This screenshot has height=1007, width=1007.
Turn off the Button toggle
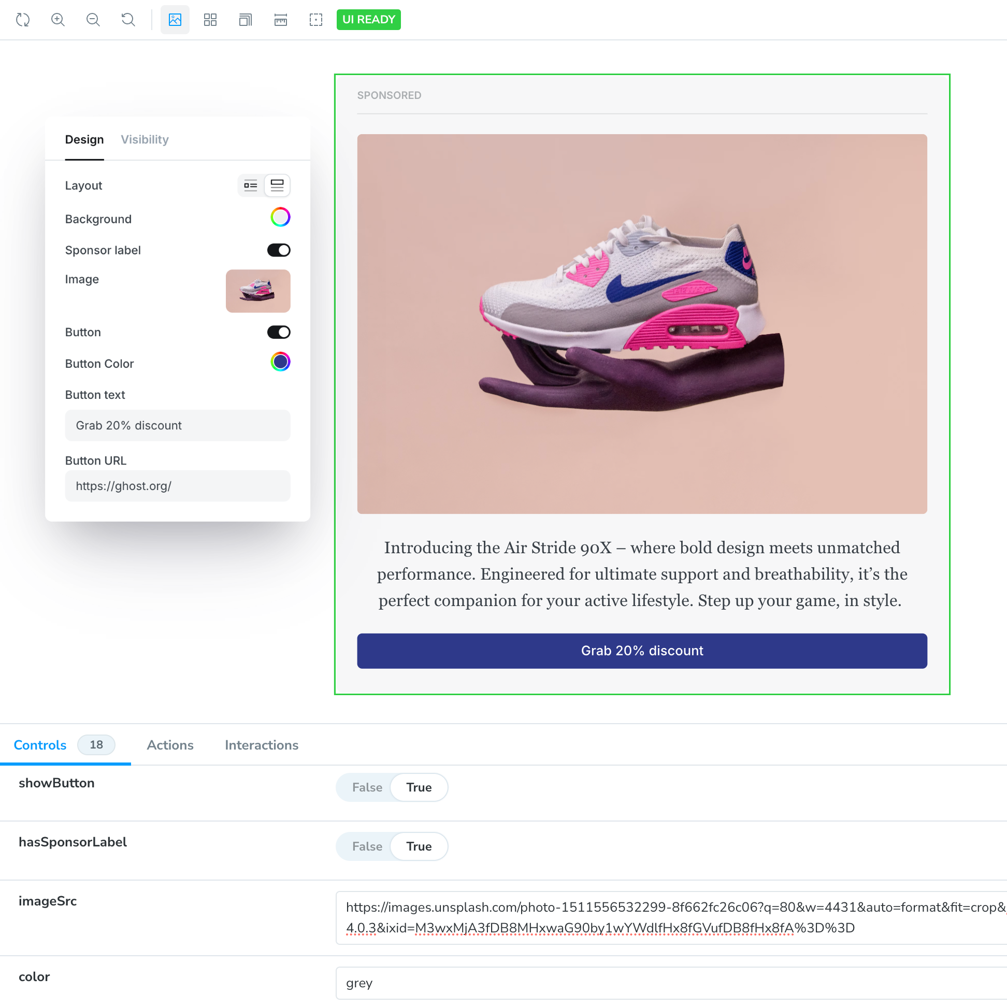pos(278,332)
